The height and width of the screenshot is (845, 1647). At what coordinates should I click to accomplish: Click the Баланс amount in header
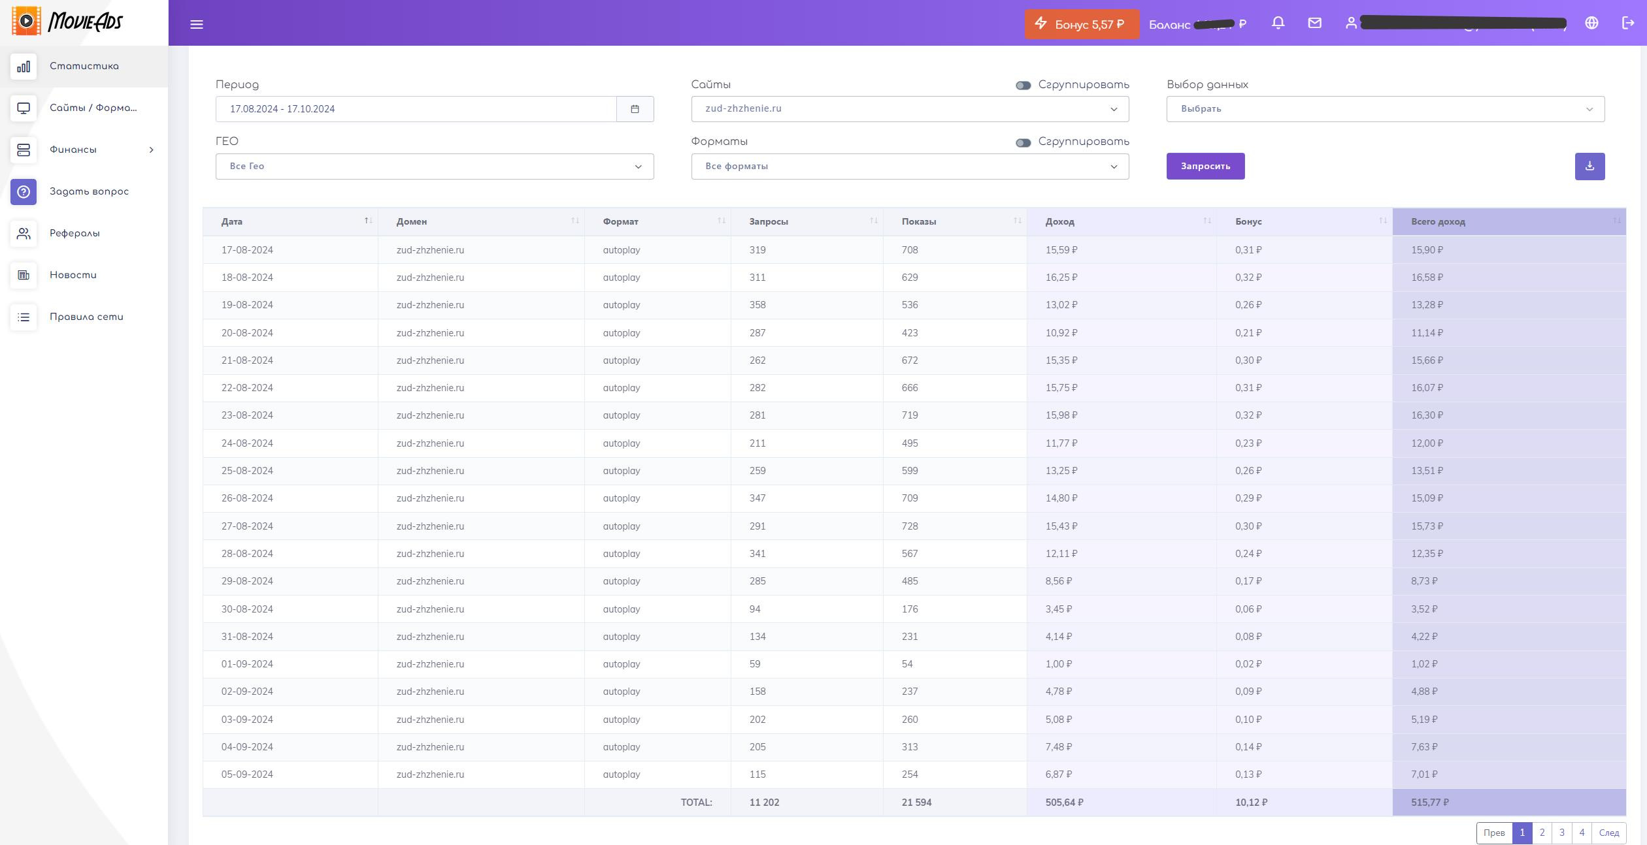1197,25
